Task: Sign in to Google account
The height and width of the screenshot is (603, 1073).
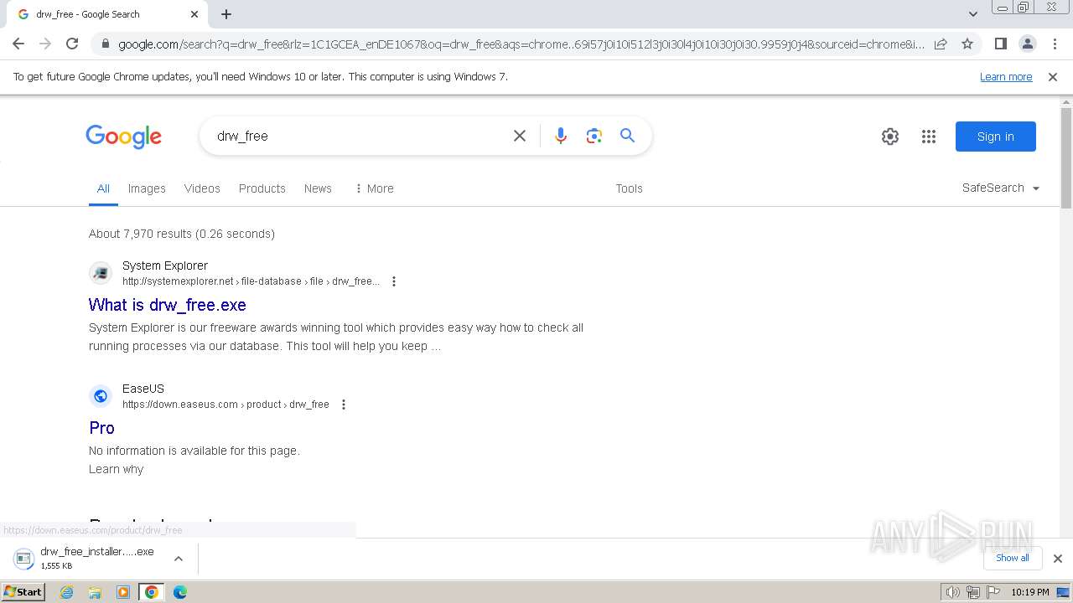Action: pyautogui.click(x=996, y=137)
